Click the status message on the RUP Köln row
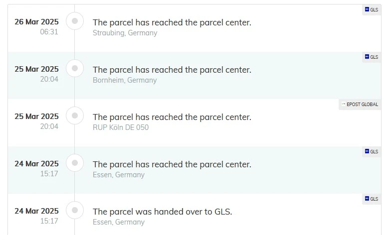 tap(172, 117)
